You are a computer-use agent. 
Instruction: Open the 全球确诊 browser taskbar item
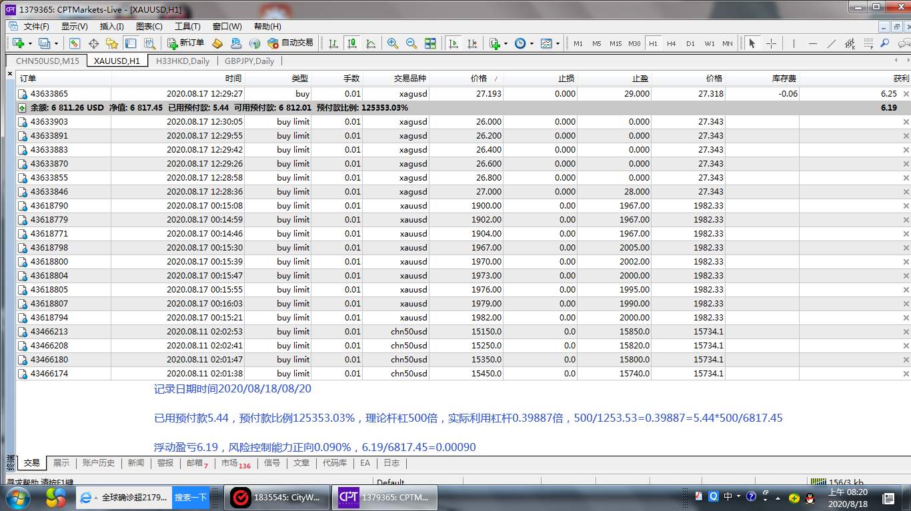pos(124,498)
